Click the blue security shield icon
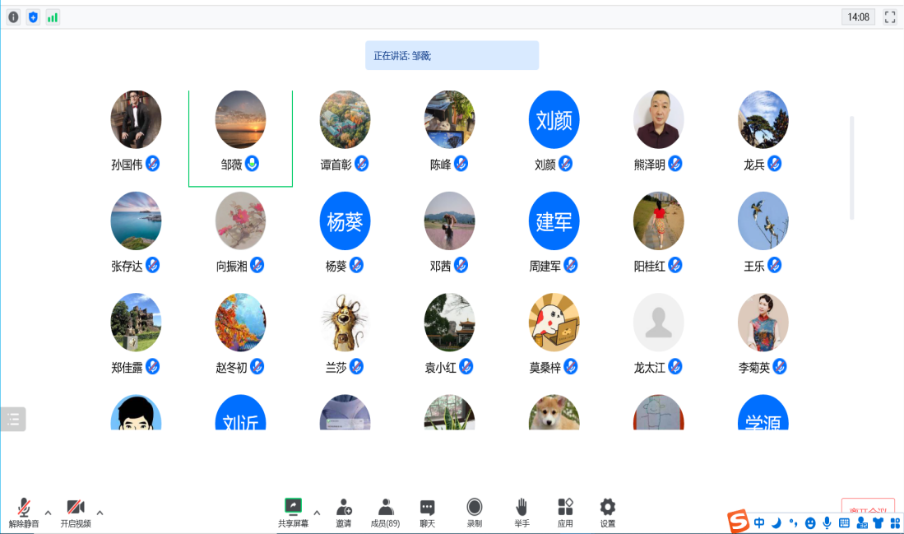Image resolution: width=904 pixels, height=534 pixels. pyautogui.click(x=33, y=17)
